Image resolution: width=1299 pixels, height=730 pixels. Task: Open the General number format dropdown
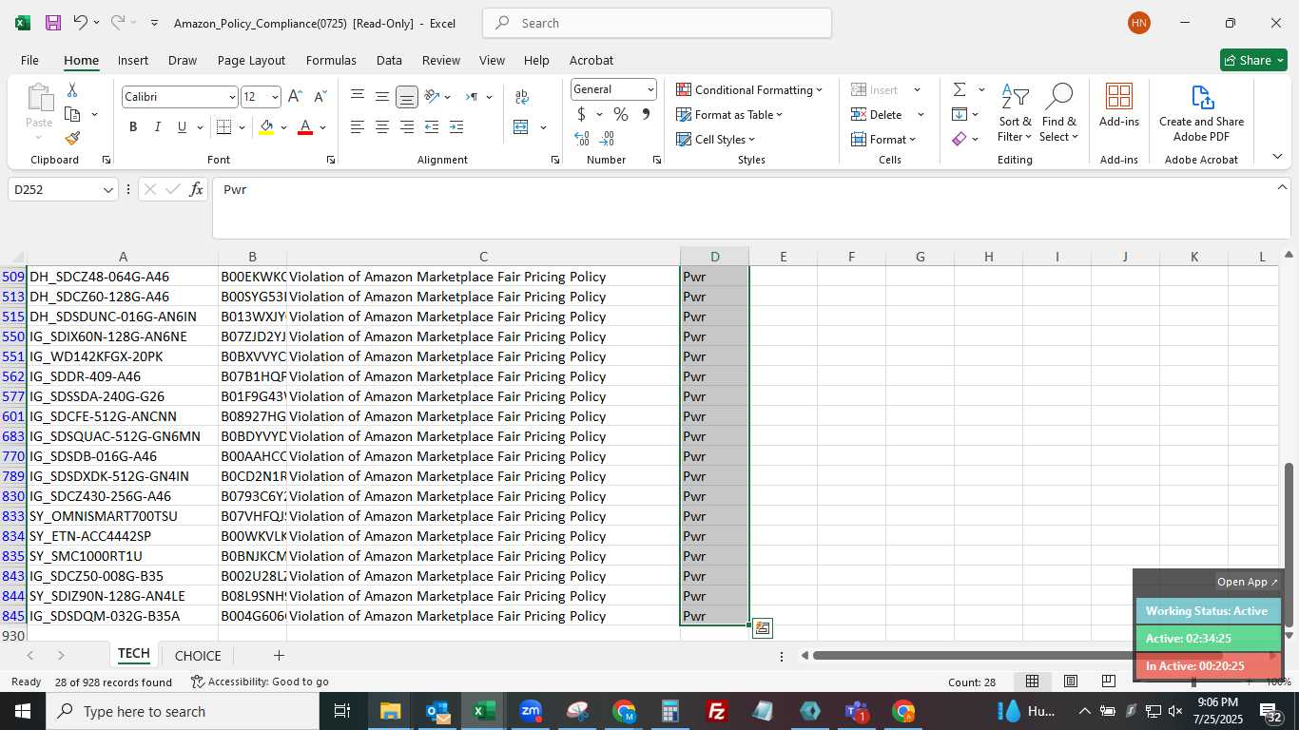[x=650, y=89]
